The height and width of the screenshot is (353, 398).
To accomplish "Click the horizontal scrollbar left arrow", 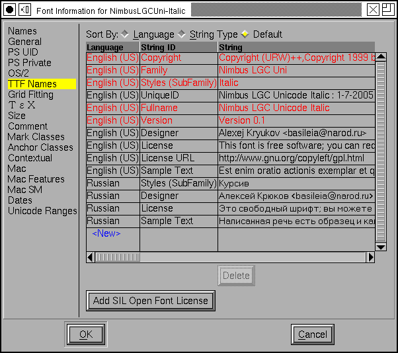I will [x=91, y=257].
